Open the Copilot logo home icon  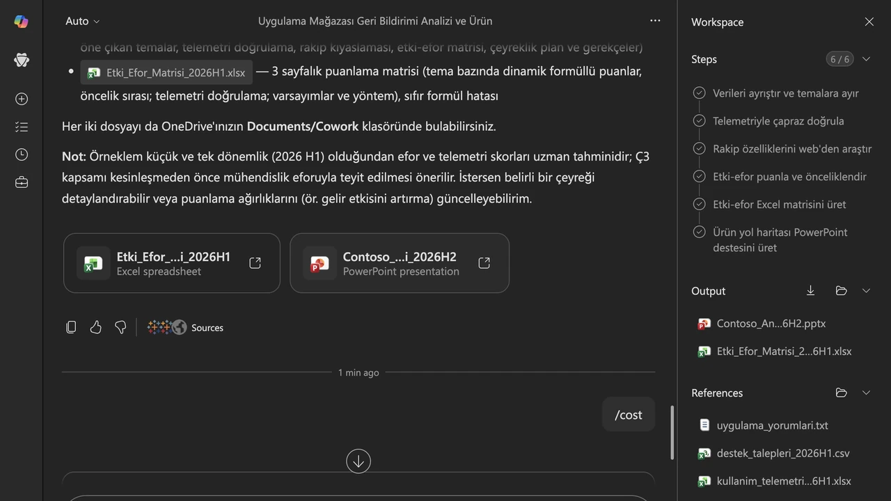tap(21, 22)
